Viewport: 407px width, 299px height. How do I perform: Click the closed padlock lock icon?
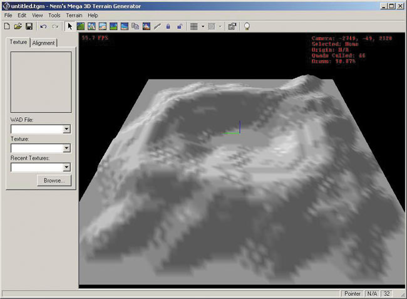pyautogui.click(x=168, y=26)
